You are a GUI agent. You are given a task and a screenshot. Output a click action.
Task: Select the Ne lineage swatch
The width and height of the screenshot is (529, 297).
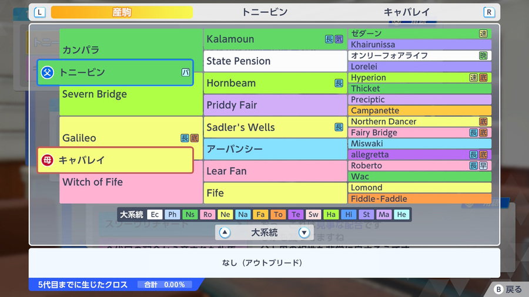225,214
